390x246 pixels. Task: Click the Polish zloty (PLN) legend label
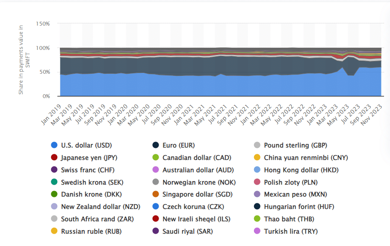(291, 182)
